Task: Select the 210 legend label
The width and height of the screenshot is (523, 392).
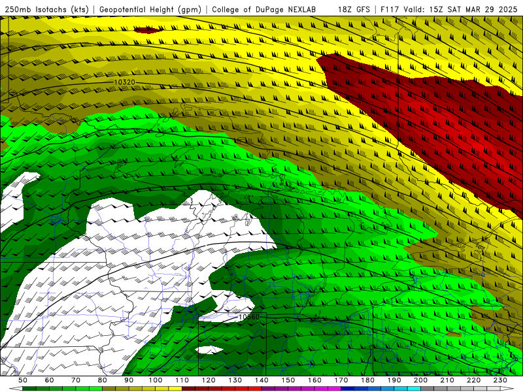Action: click(x=447, y=380)
